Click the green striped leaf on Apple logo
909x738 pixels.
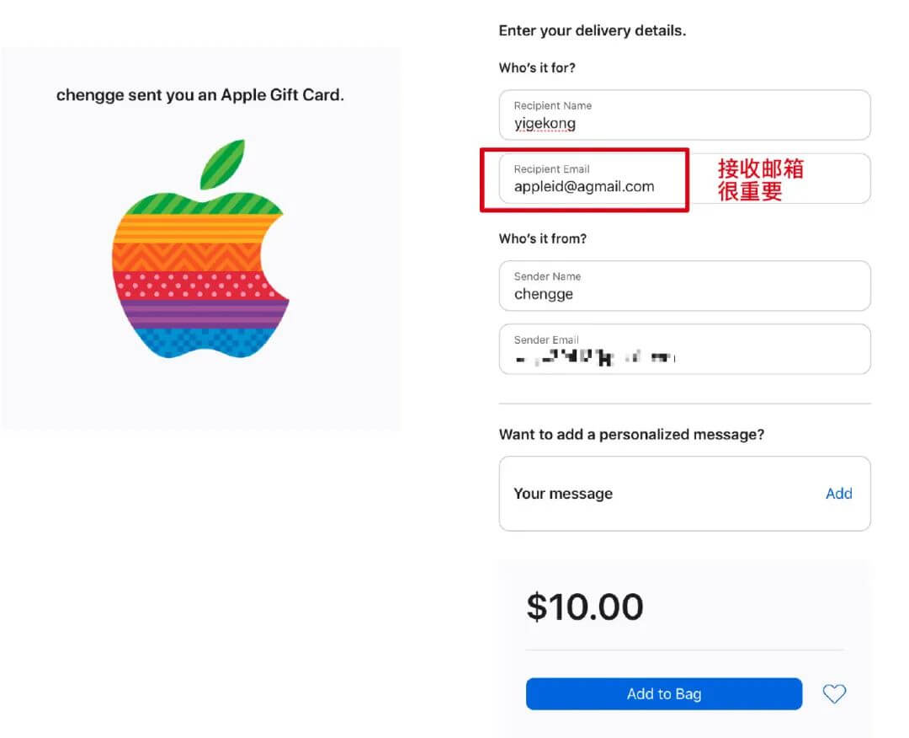pyautogui.click(x=222, y=163)
